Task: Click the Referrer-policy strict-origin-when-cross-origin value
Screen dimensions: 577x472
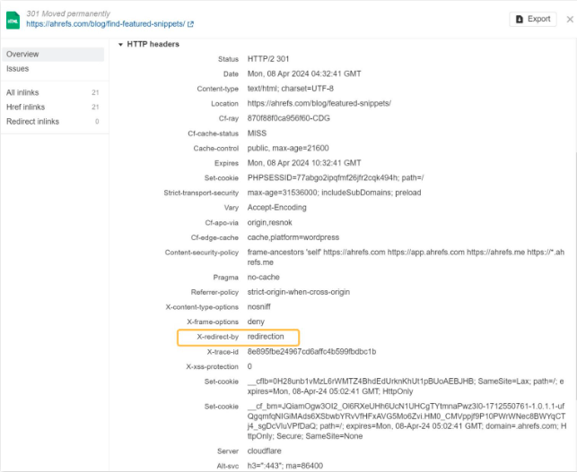Action: (x=299, y=292)
